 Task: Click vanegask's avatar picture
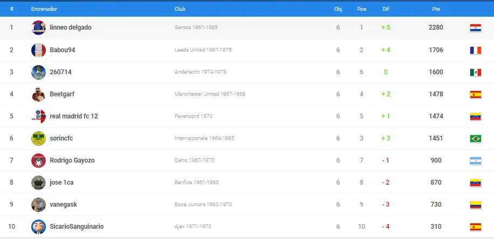click(38, 205)
